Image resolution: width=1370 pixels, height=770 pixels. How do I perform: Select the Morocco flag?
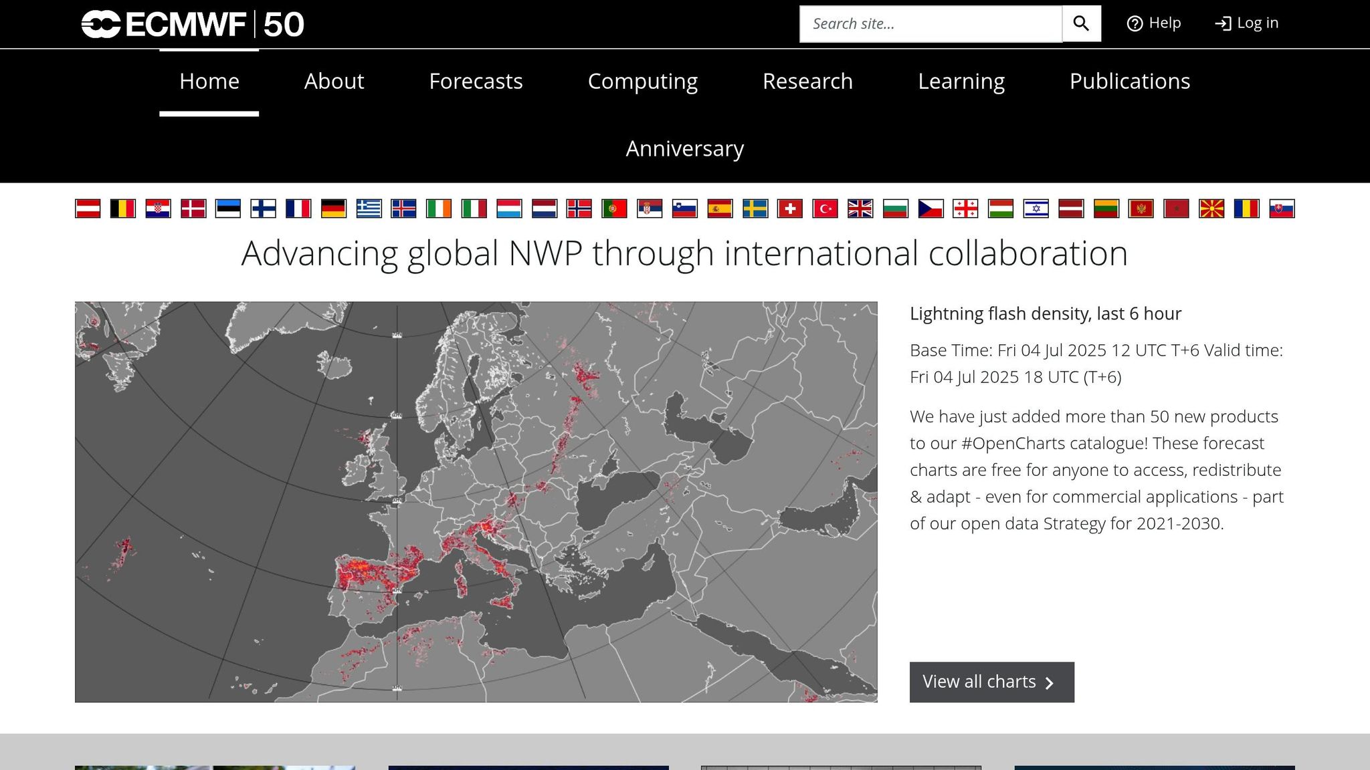[1177, 209]
